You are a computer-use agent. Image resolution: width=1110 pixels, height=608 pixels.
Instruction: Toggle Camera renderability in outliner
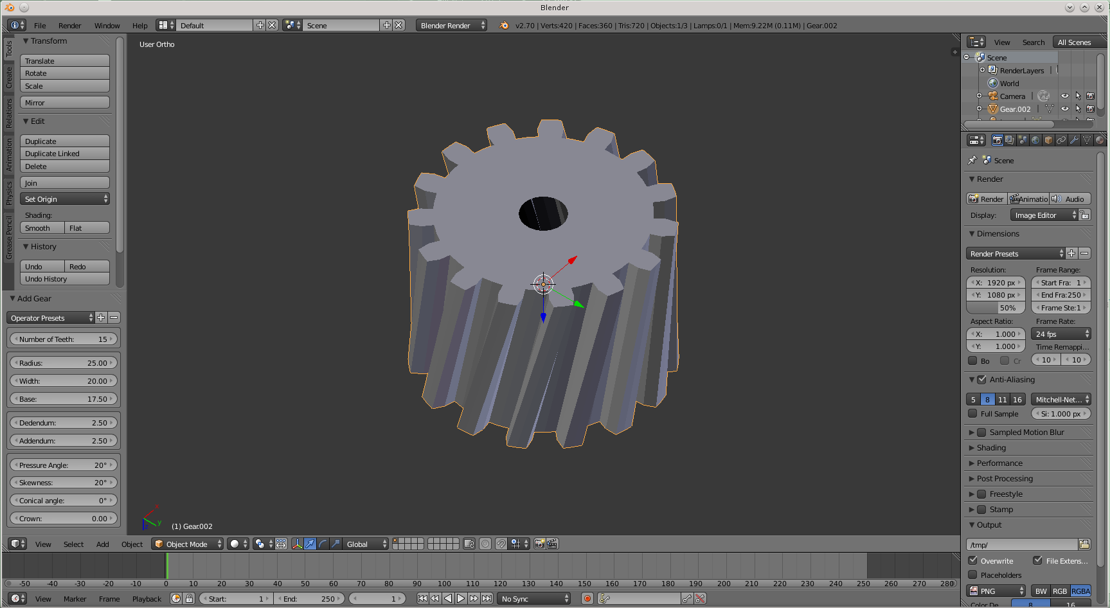1091,96
